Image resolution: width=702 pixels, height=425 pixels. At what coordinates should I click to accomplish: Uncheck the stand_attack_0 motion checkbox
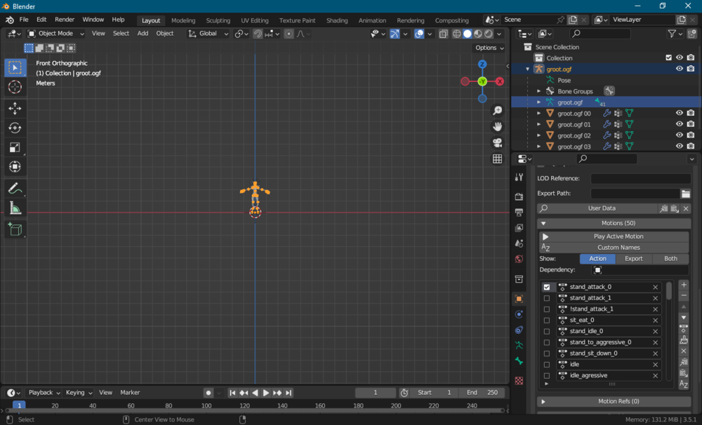(x=547, y=287)
